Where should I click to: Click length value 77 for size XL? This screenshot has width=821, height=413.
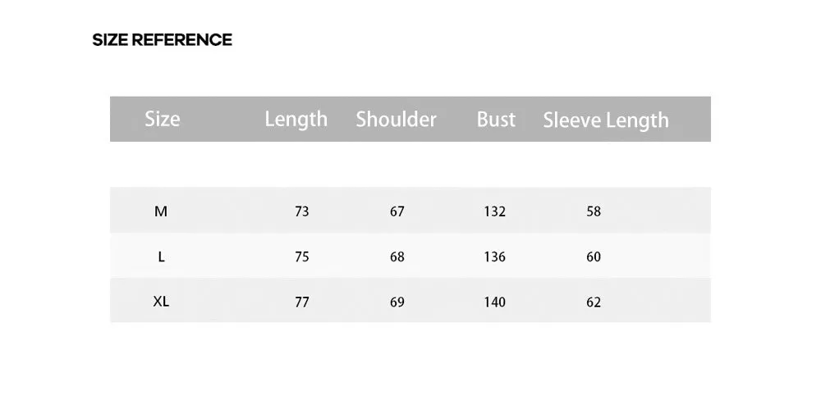click(302, 302)
